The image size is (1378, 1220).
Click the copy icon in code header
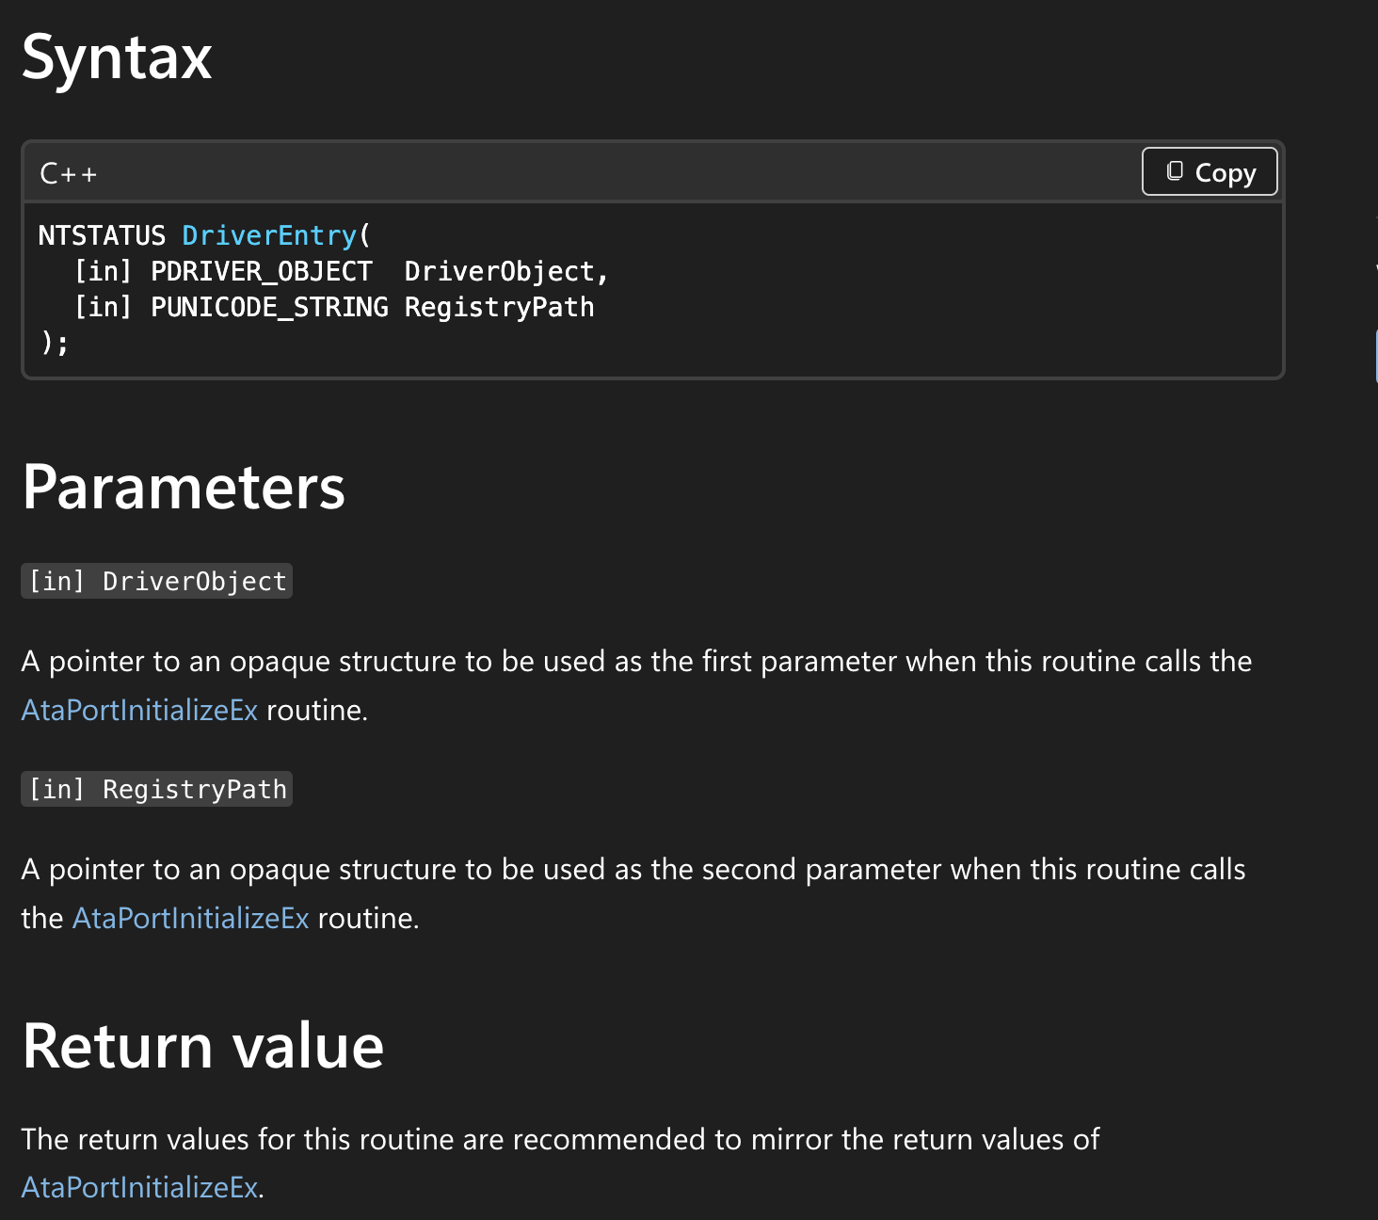tap(1175, 171)
